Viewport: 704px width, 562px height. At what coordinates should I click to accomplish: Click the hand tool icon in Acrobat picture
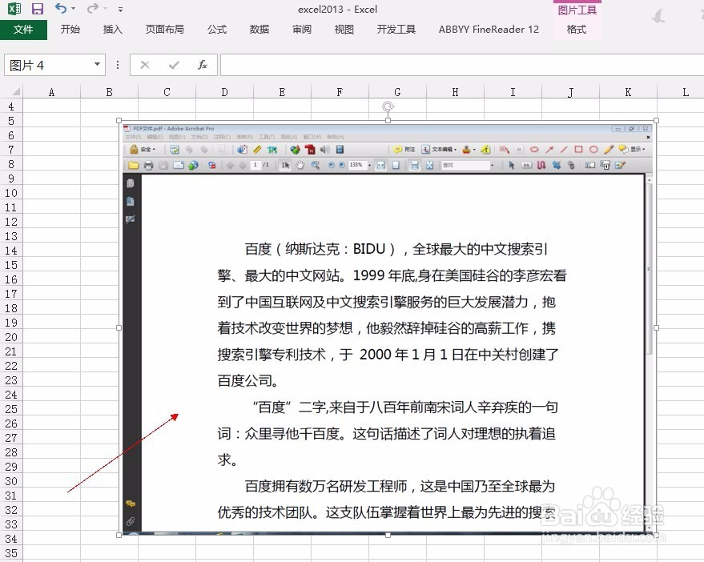pyautogui.click(x=300, y=165)
